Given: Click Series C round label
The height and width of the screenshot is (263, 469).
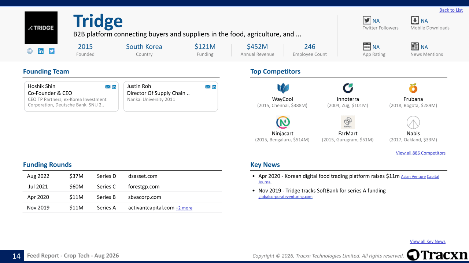Looking at the screenshot, I should pos(106,187).
